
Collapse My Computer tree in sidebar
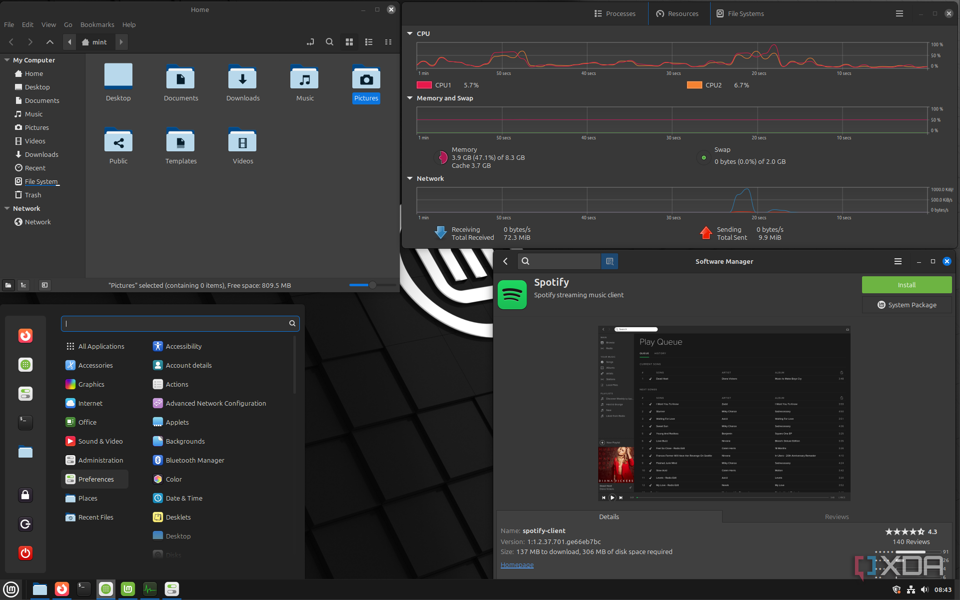pos(7,60)
